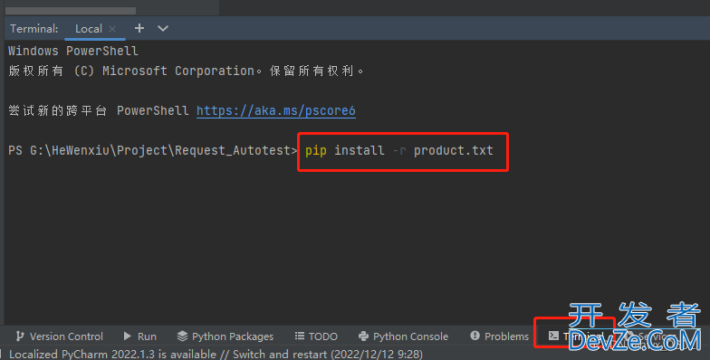Click the Microsoft Corporation copyright line
710x360 pixels.
186,71
